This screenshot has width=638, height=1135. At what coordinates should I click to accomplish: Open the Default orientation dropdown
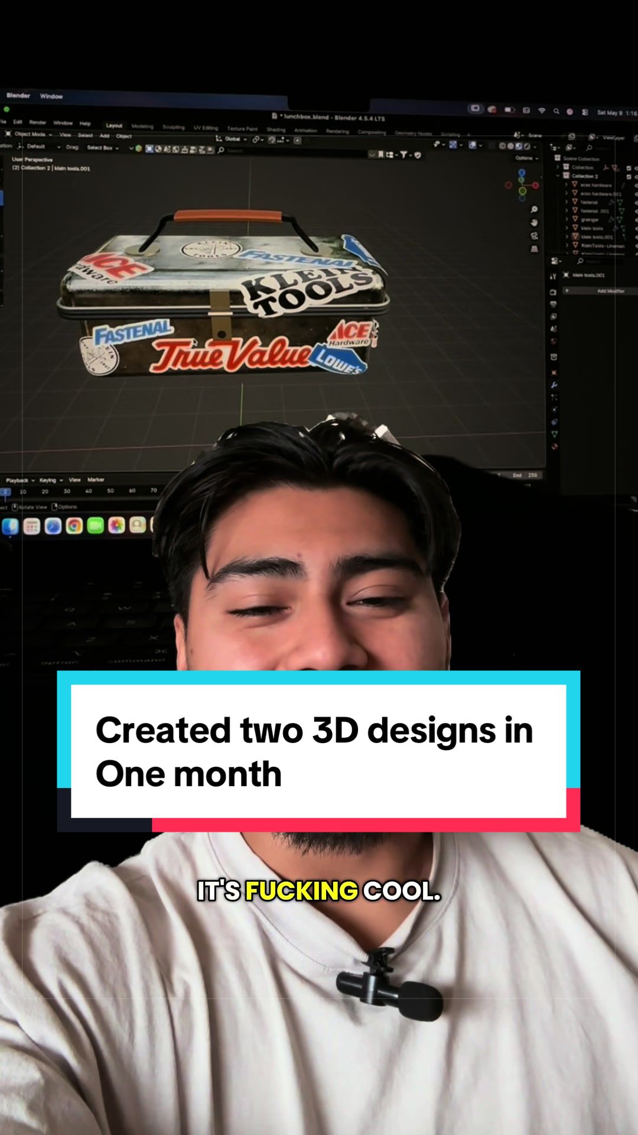39,146
